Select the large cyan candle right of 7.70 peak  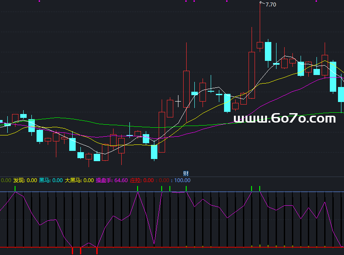tap(268, 51)
